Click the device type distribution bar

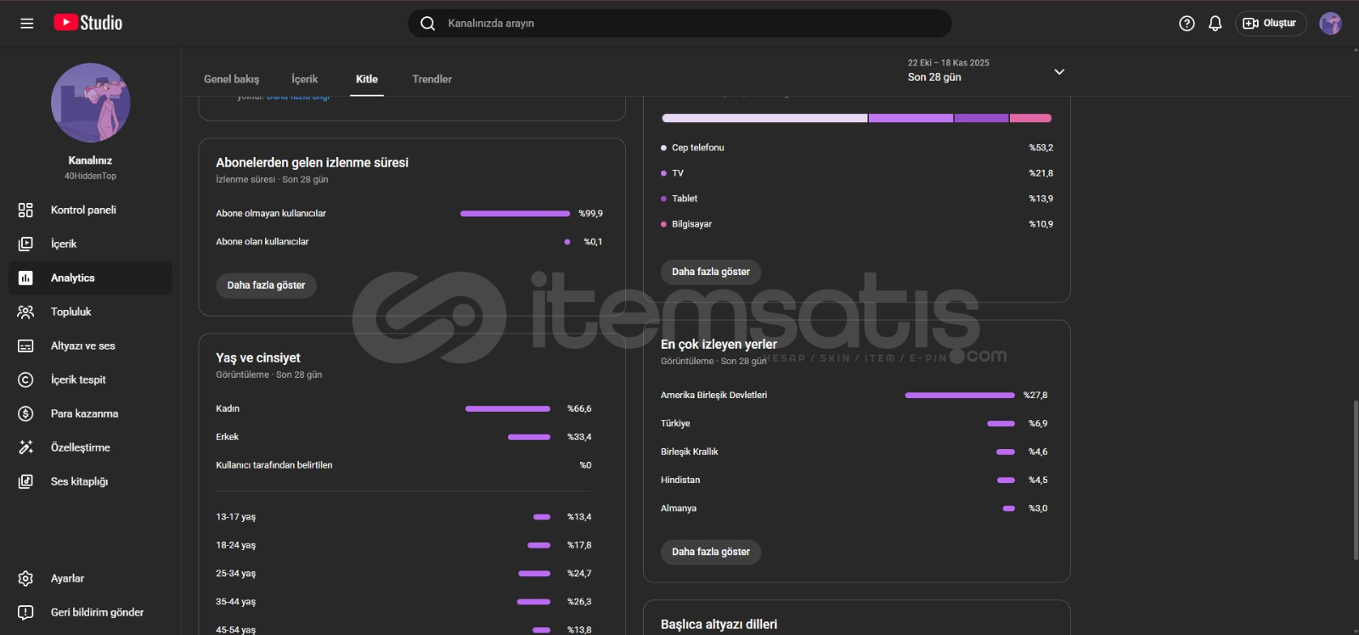[856, 118]
